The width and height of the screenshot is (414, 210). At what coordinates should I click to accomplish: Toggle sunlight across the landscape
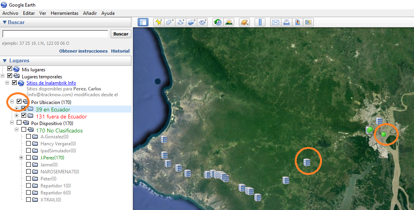click(x=229, y=22)
